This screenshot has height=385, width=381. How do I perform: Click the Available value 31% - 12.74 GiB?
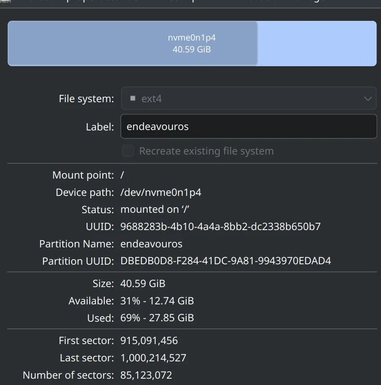[x=157, y=301]
